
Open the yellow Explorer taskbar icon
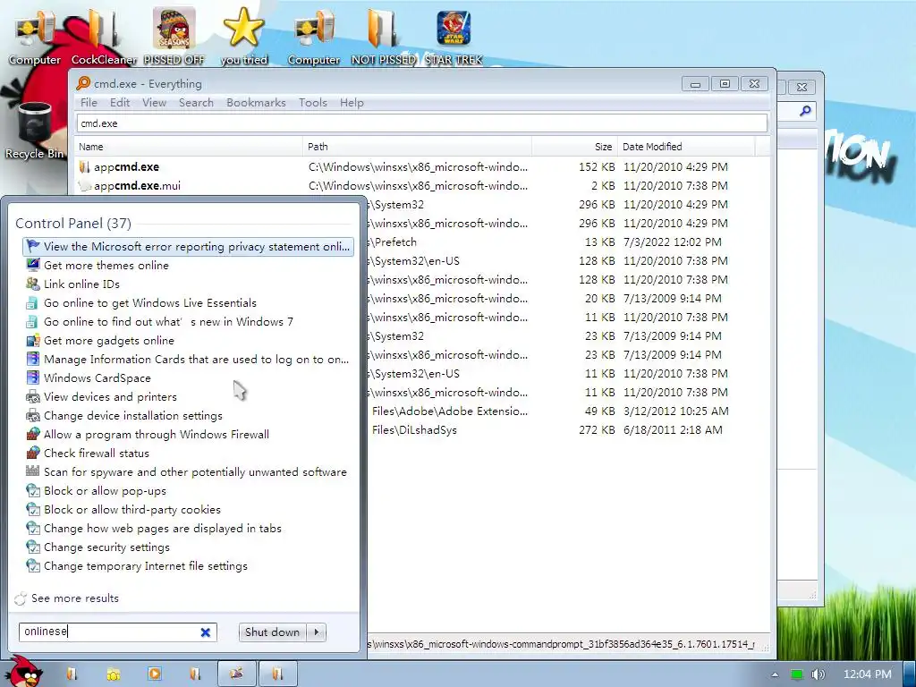click(114, 674)
